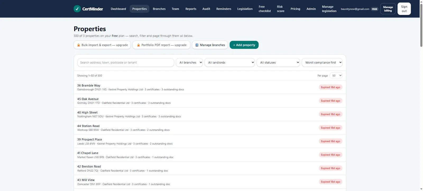Open the Dashboard menu item
Image resolution: width=423 pixels, height=191 pixels.
[118, 9]
